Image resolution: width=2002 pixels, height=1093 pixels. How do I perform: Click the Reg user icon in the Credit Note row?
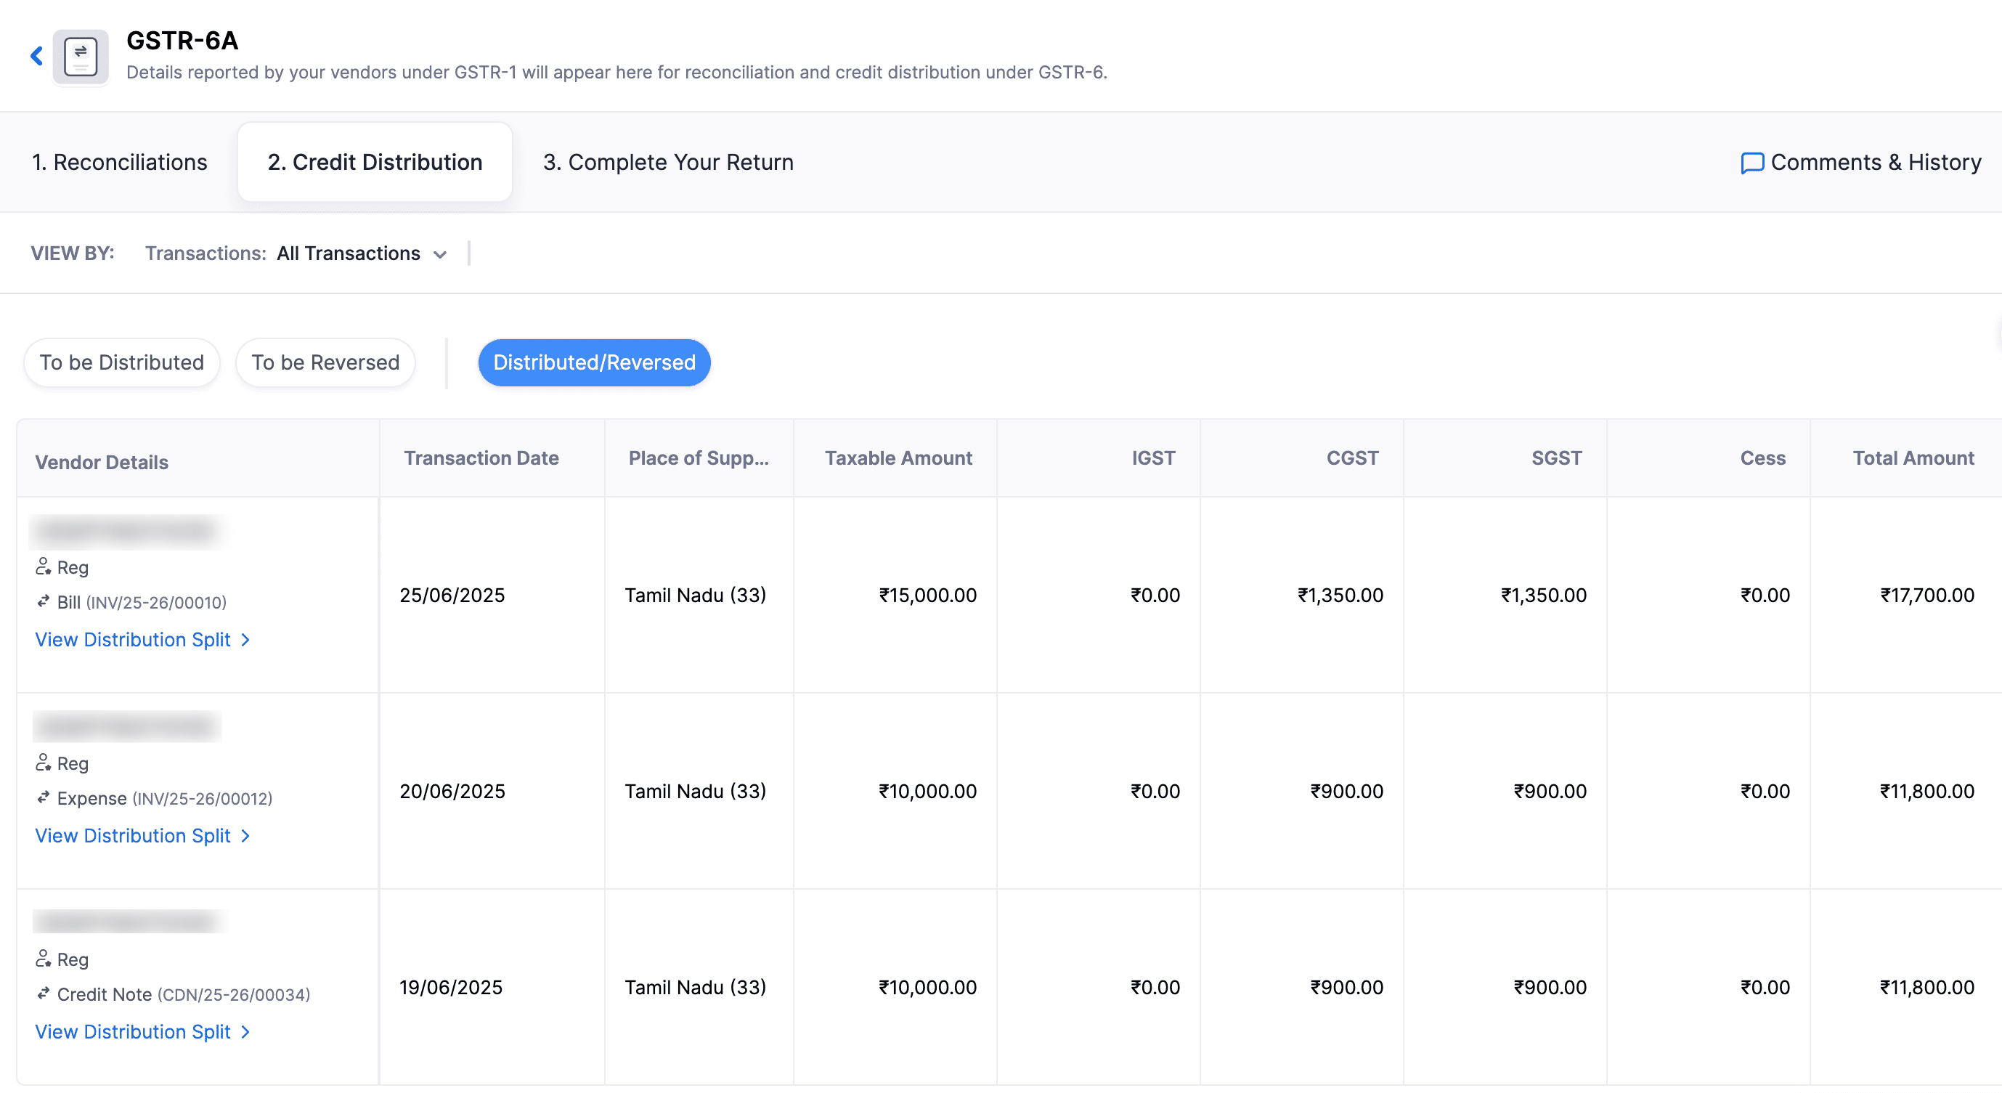(x=44, y=959)
